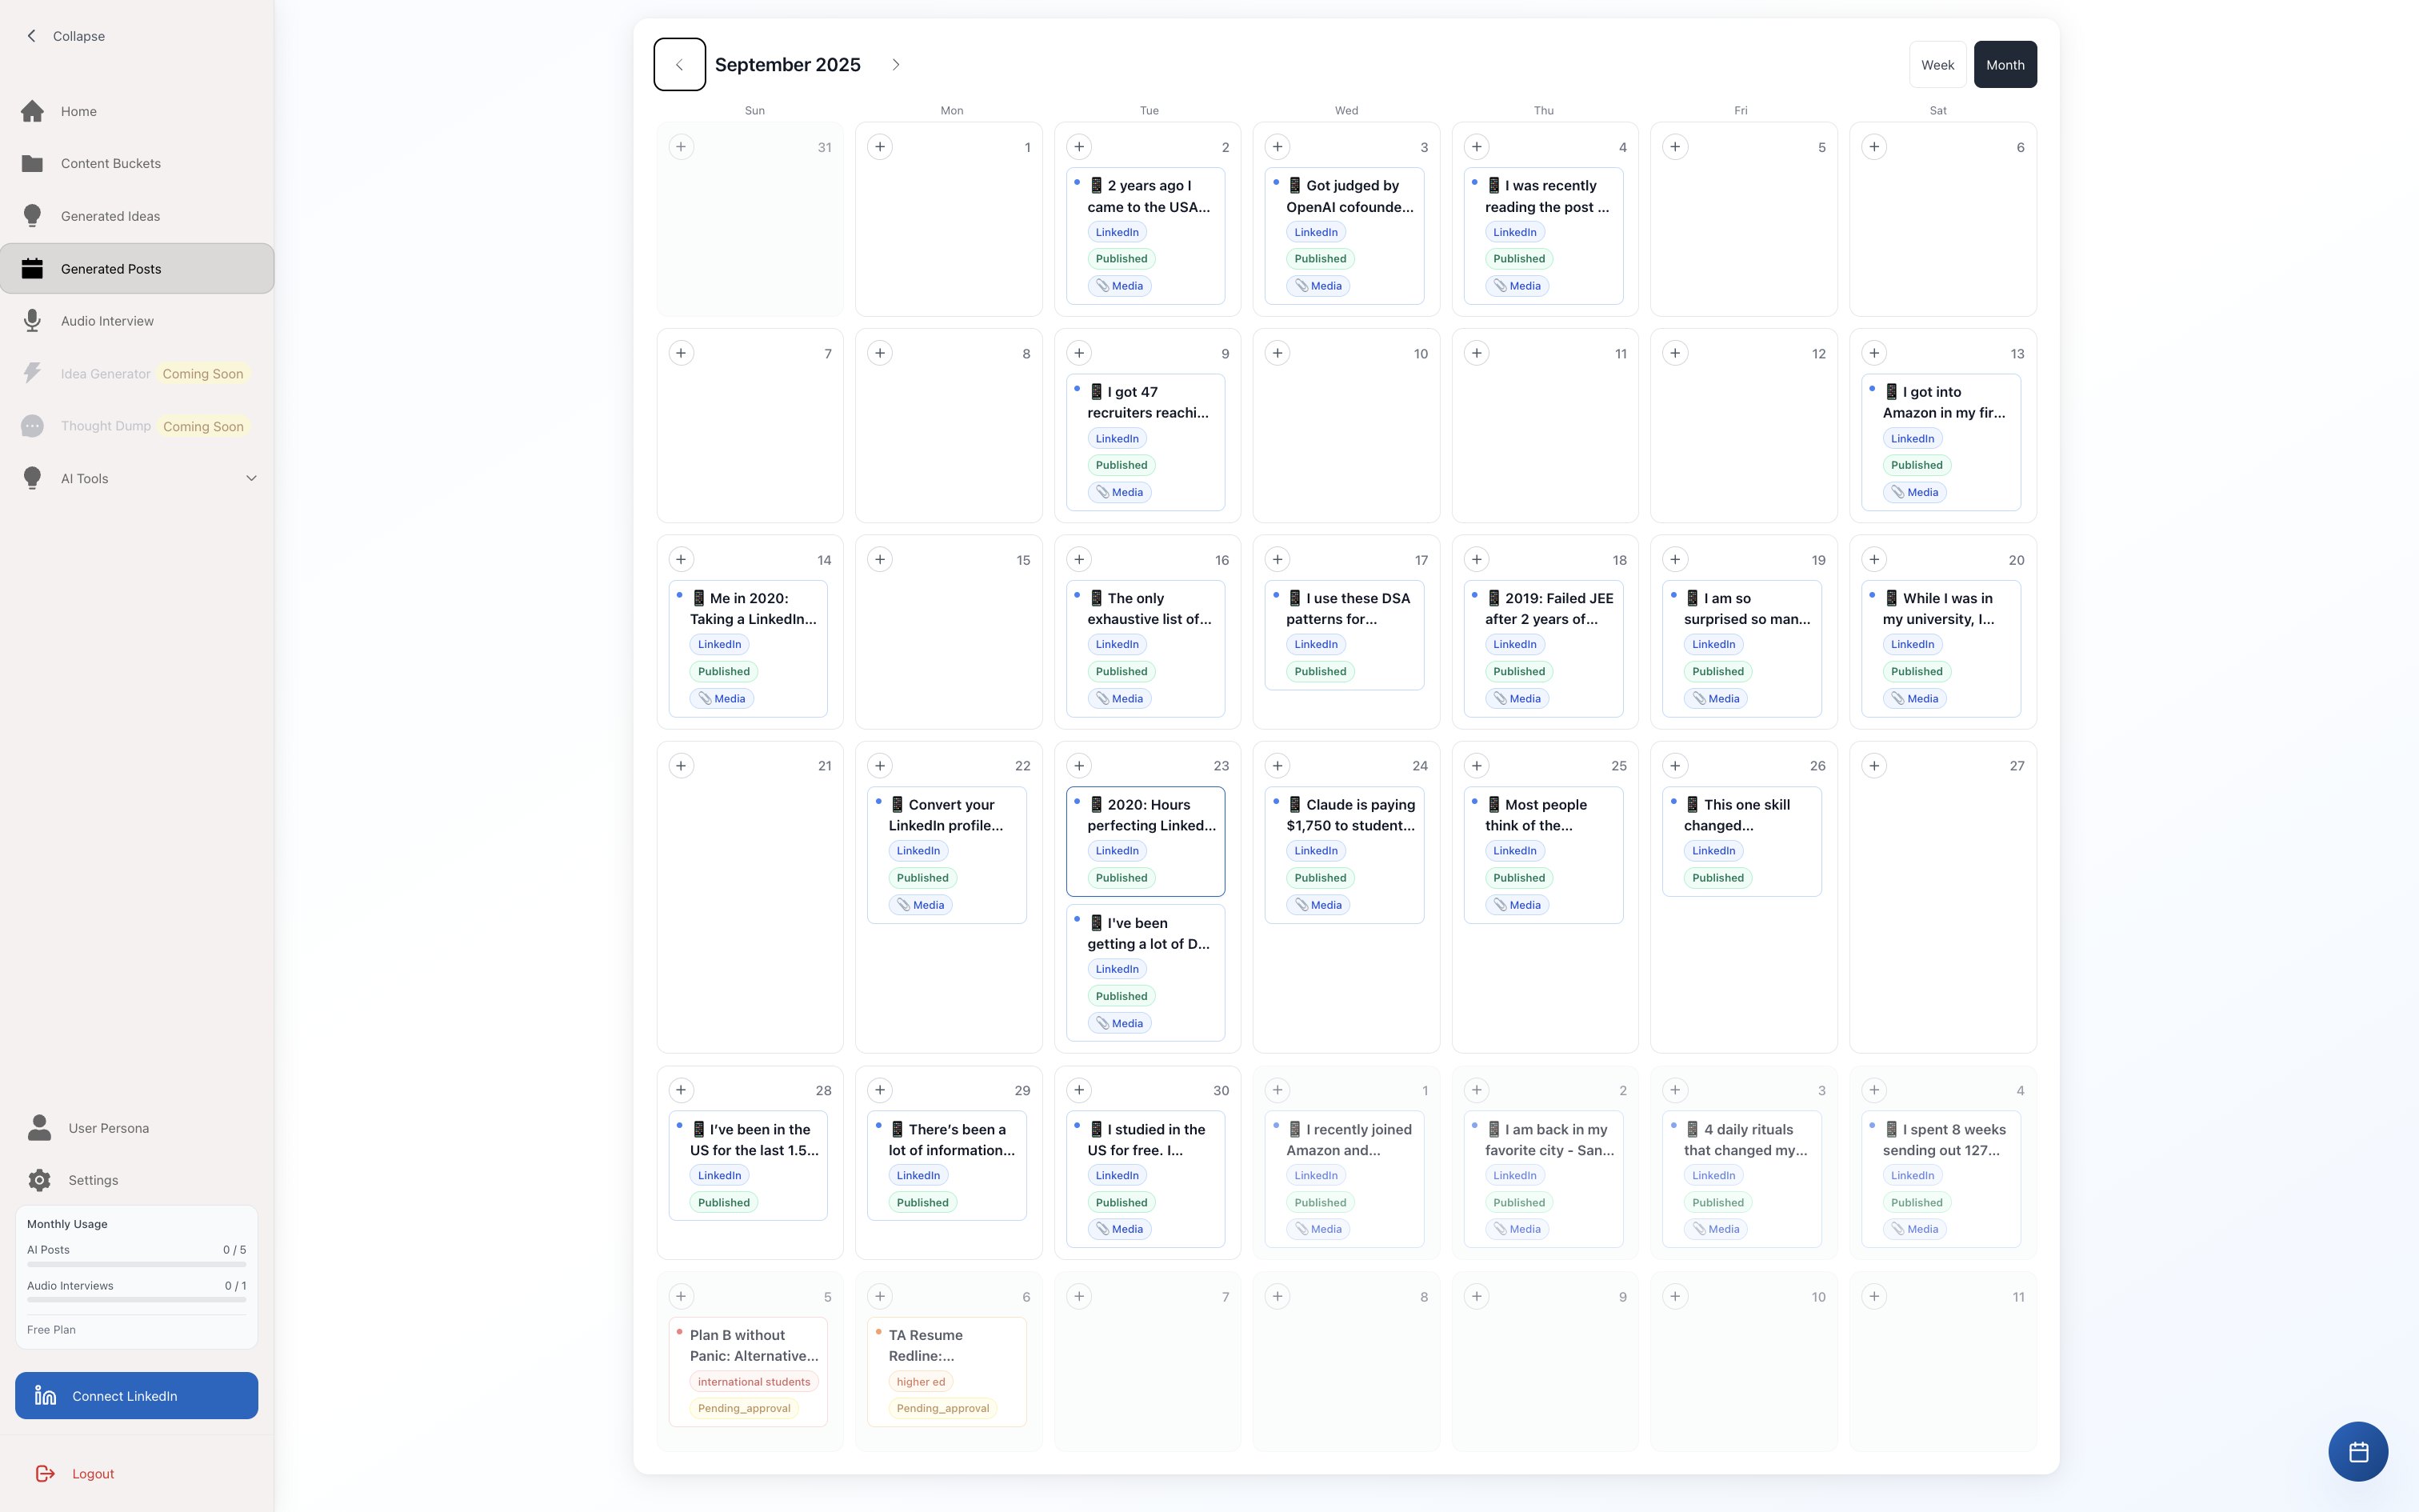Click the Home house icon in sidebar
Image resolution: width=2419 pixels, height=1512 pixels.
point(32,111)
